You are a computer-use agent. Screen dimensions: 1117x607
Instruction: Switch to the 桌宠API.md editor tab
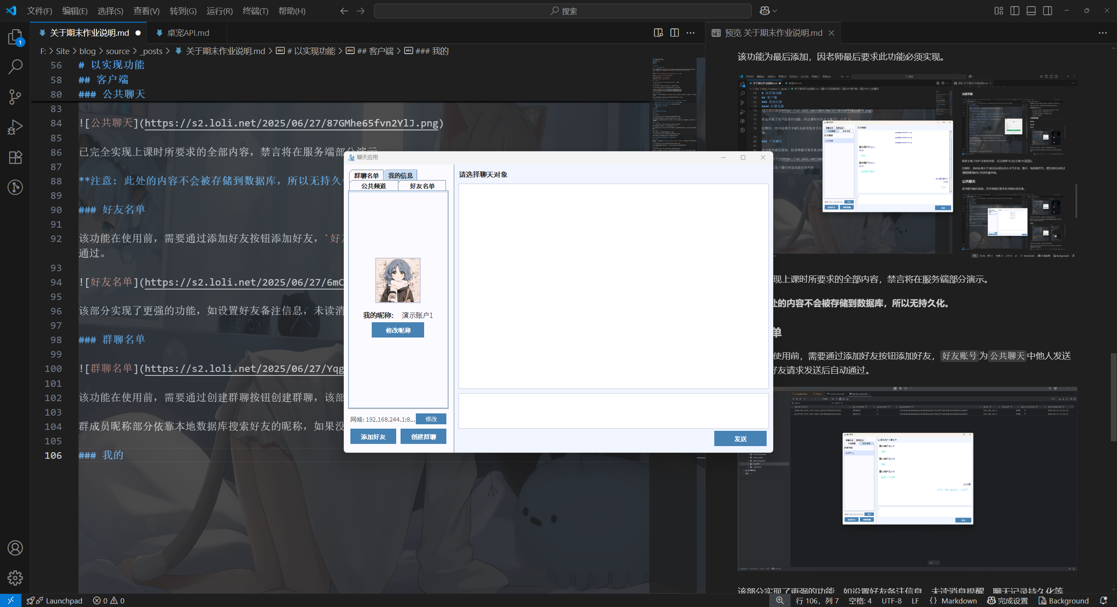(188, 33)
